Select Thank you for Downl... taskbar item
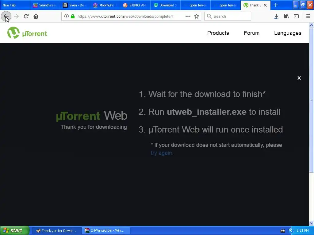Image resolution: width=314 pixels, height=235 pixels. pos(57,231)
